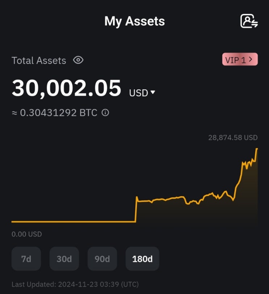Click the peak point at the chart's right end
269x294 pixels.
pyautogui.click(x=257, y=149)
